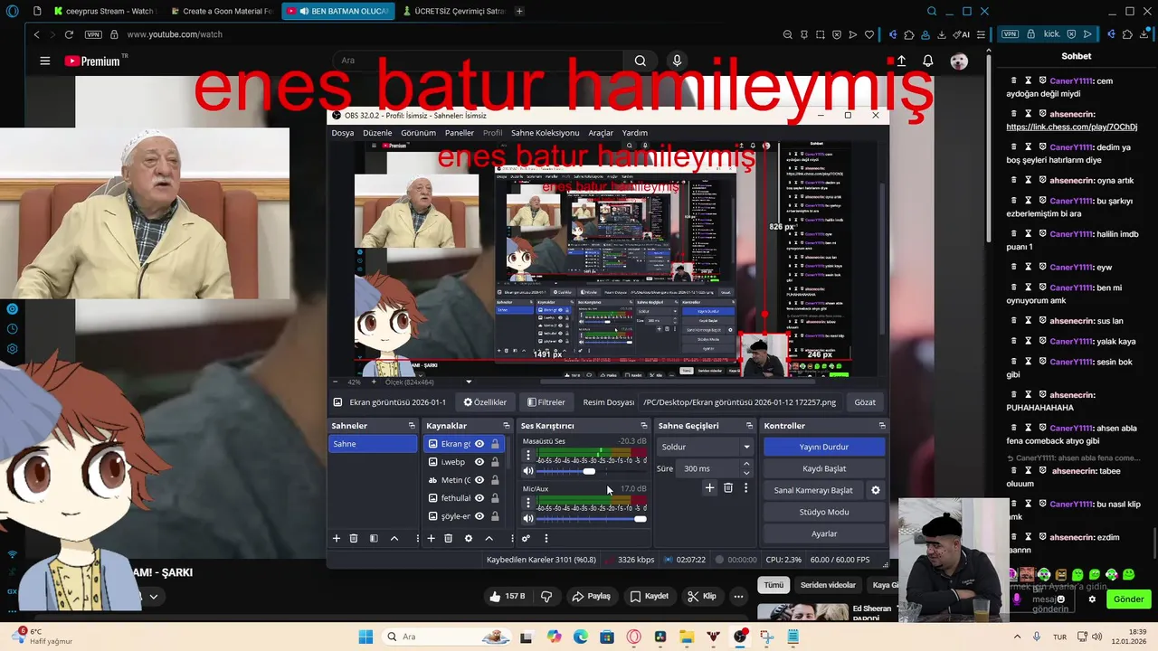Hide the Ekran görüntüsü source eye toggle
Image resolution: width=1158 pixels, height=651 pixels.
point(479,444)
